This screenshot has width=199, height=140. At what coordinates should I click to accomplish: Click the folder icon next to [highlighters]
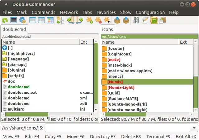(5, 53)
